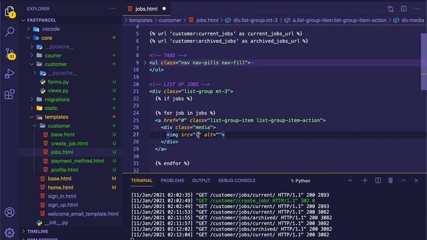Click the Open Changes icon in editor toolbar
The height and width of the screenshot is (240, 427).
click(390, 9)
